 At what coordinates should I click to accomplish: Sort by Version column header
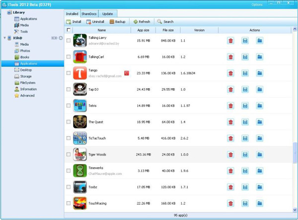pyautogui.click(x=199, y=30)
